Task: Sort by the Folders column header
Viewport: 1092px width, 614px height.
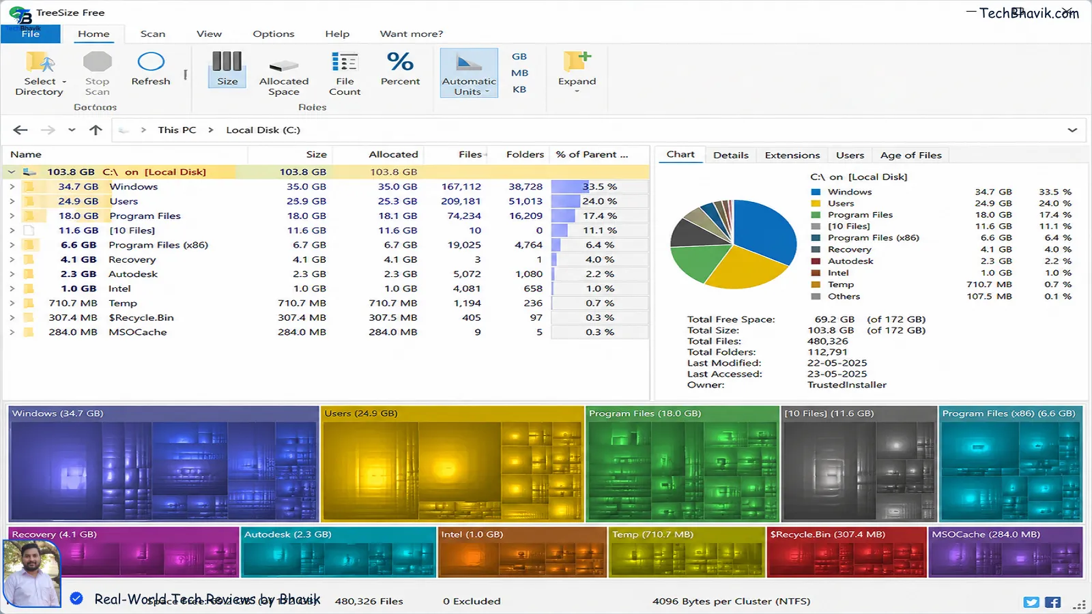Action: point(518,154)
